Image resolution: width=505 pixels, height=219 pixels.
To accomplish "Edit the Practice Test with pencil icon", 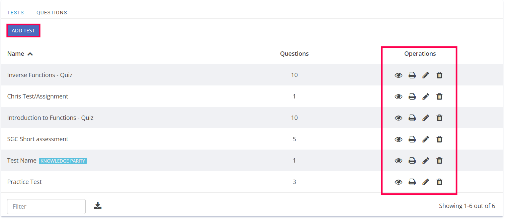I will (x=426, y=182).
